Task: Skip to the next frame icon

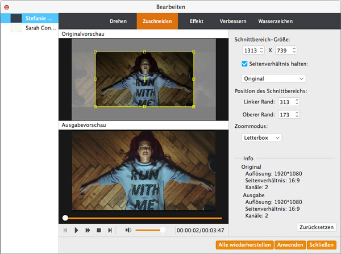Action: click(110, 230)
